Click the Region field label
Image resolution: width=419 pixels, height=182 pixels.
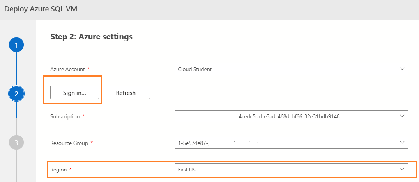(58, 170)
